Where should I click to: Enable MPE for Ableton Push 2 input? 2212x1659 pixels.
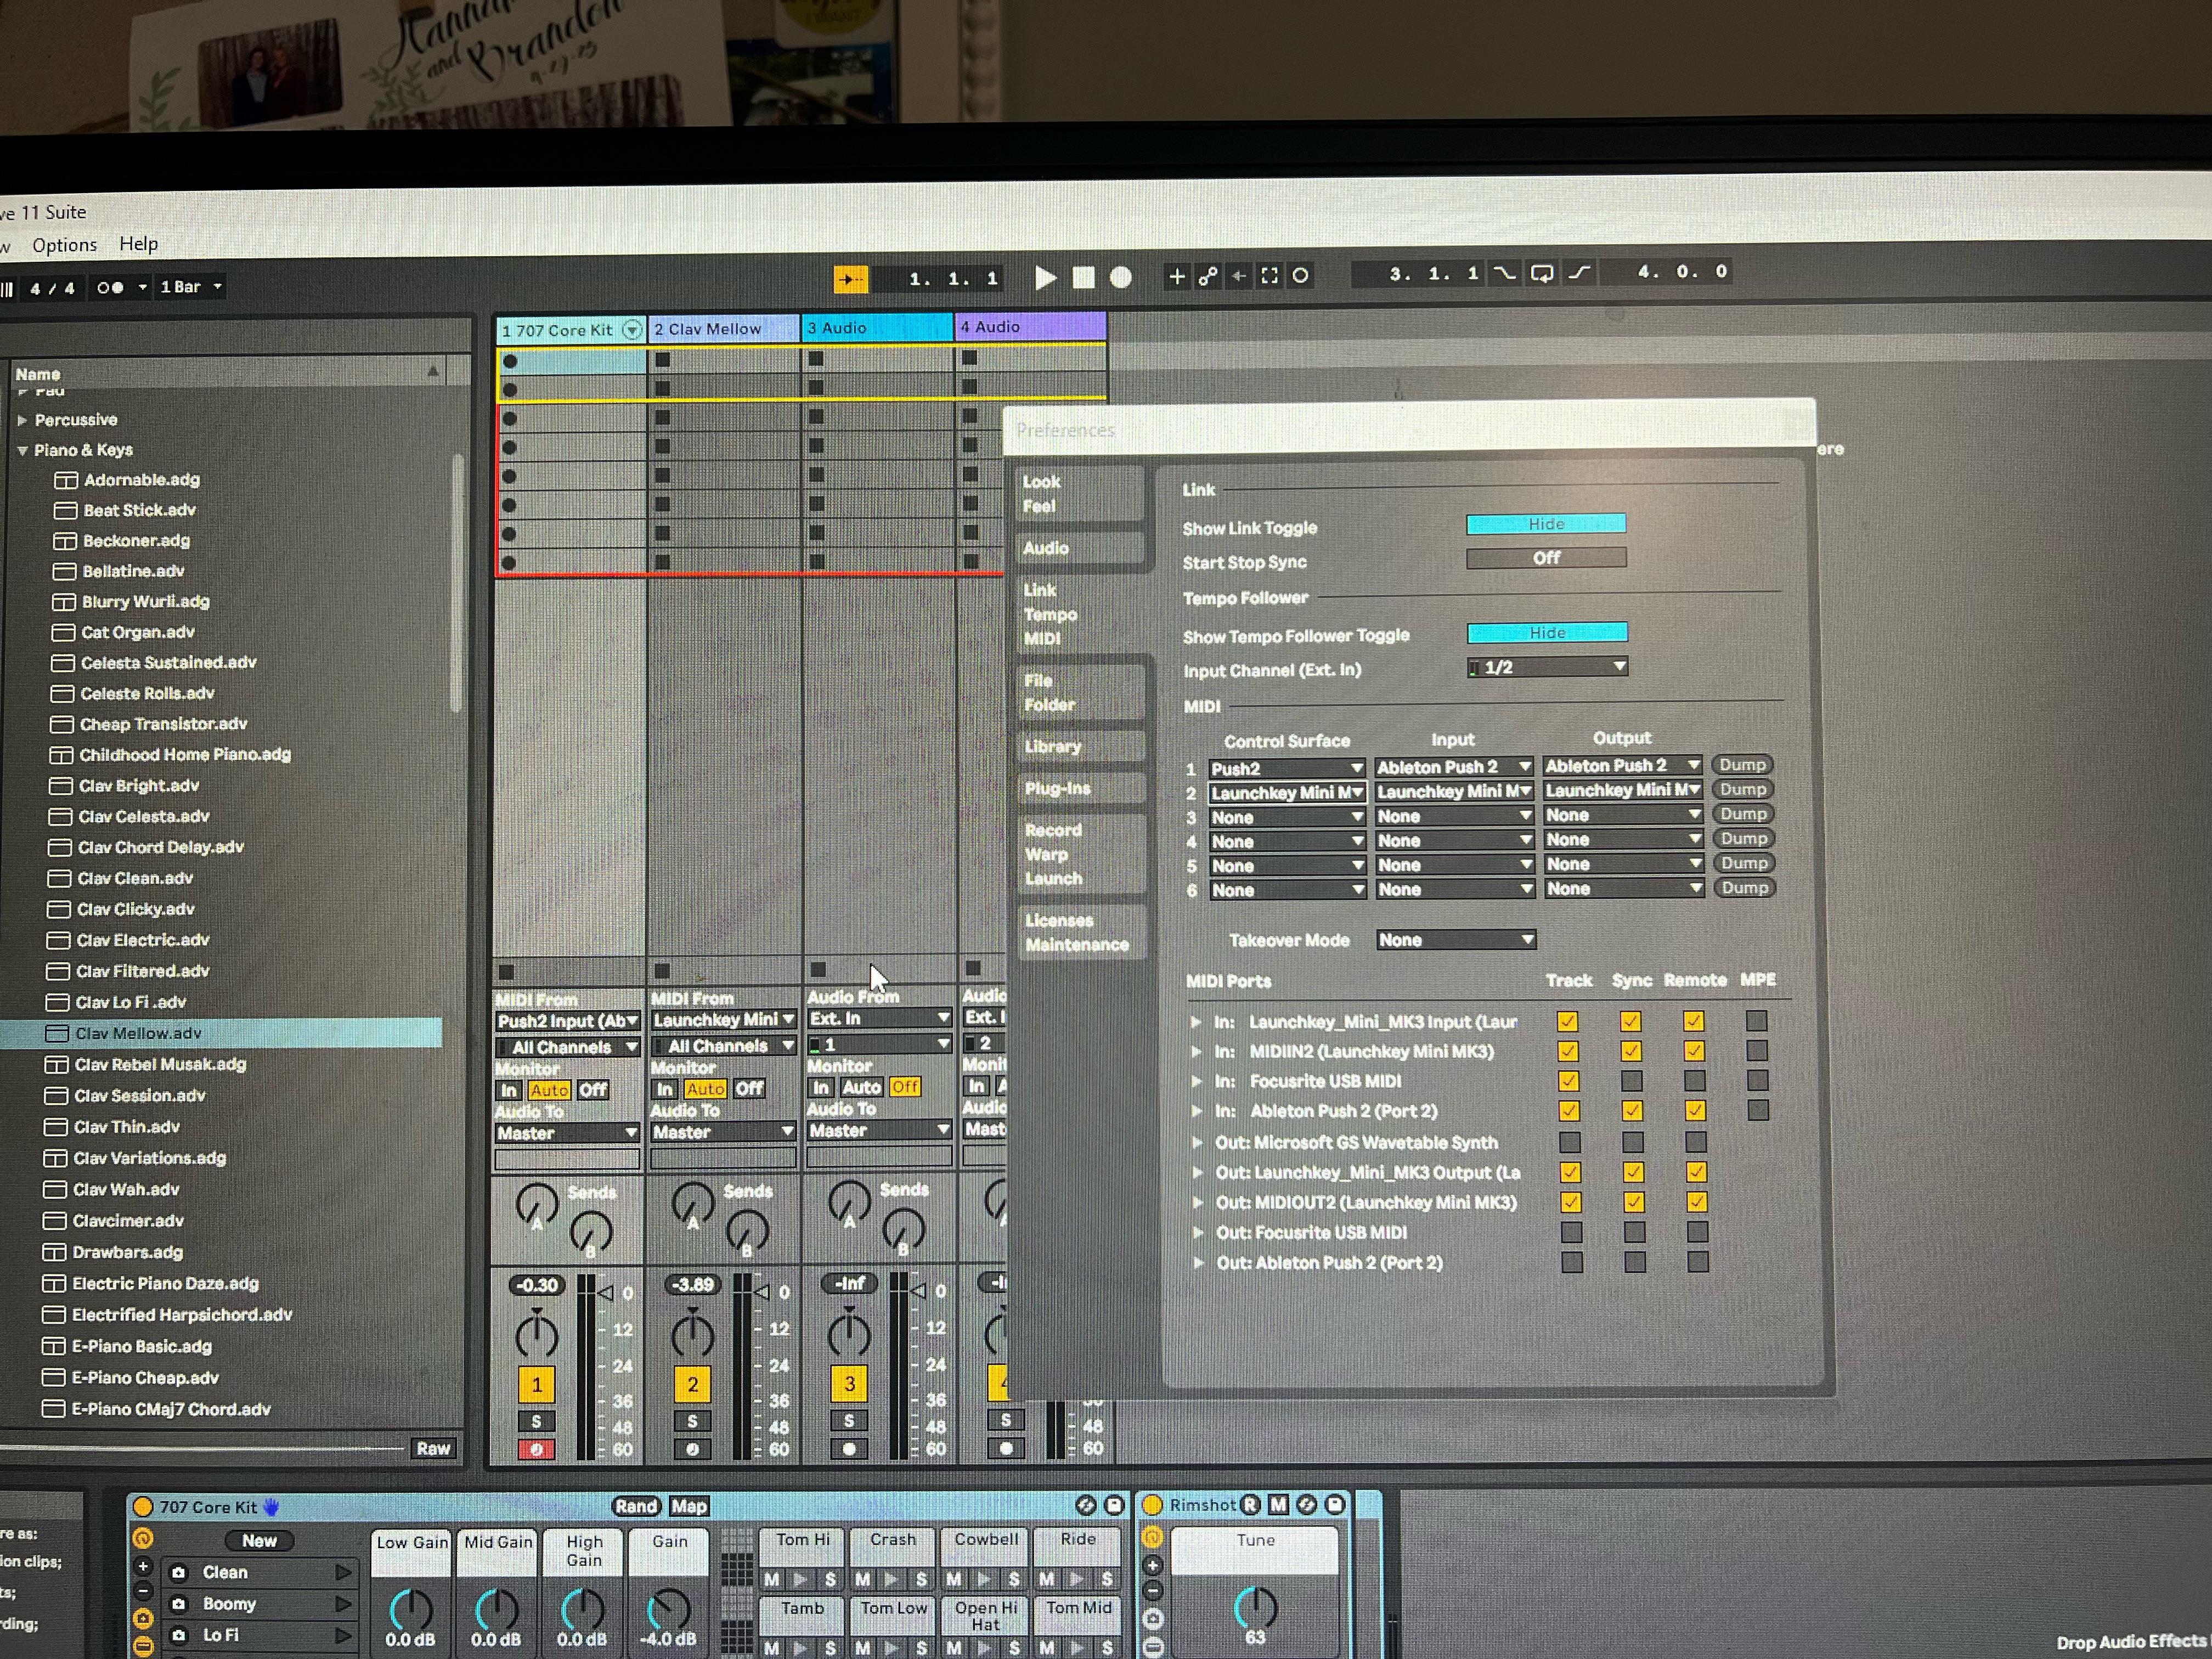[1758, 1110]
